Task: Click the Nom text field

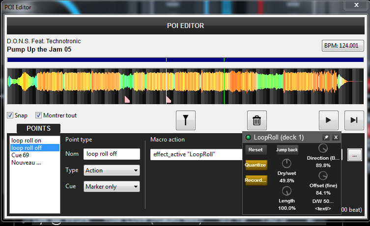Action: (112, 154)
